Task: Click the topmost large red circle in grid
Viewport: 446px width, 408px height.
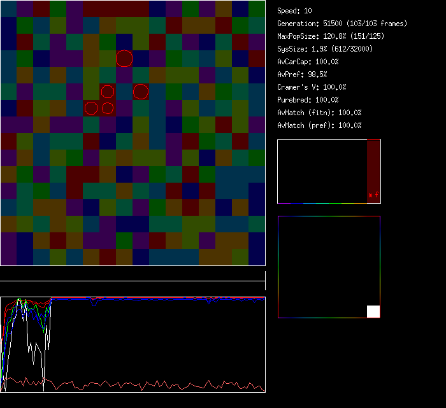Action: [124, 59]
